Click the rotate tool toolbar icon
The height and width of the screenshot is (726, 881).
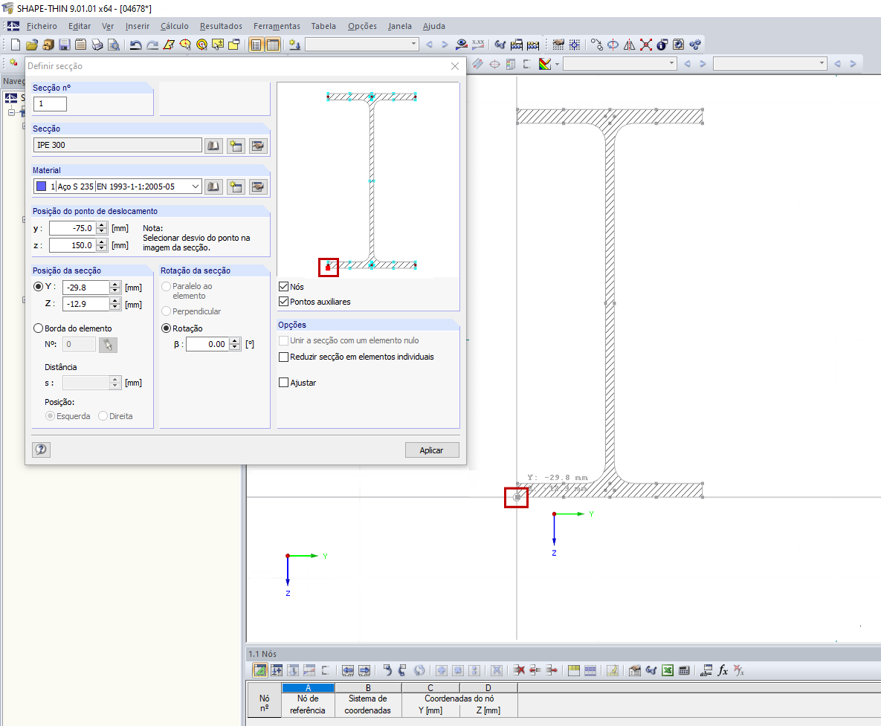[x=613, y=45]
